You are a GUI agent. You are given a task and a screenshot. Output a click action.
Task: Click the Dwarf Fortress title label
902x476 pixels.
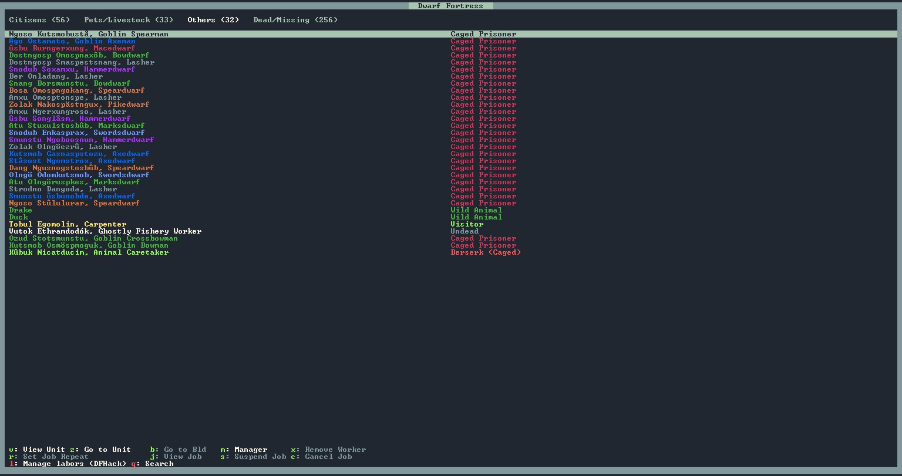(x=450, y=6)
